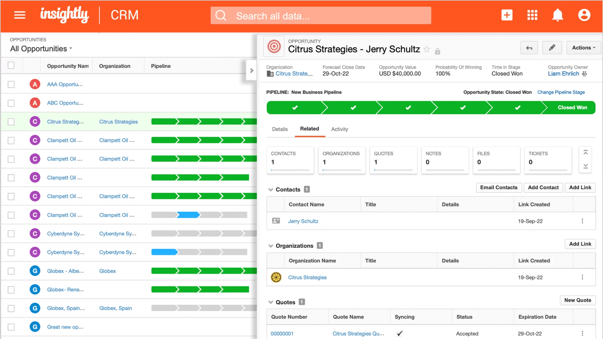The width and height of the screenshot is (603, 339).
Task: Click the Jerry Schultz contact card icon
Action: pyautogui.click(x=276, y=221)
